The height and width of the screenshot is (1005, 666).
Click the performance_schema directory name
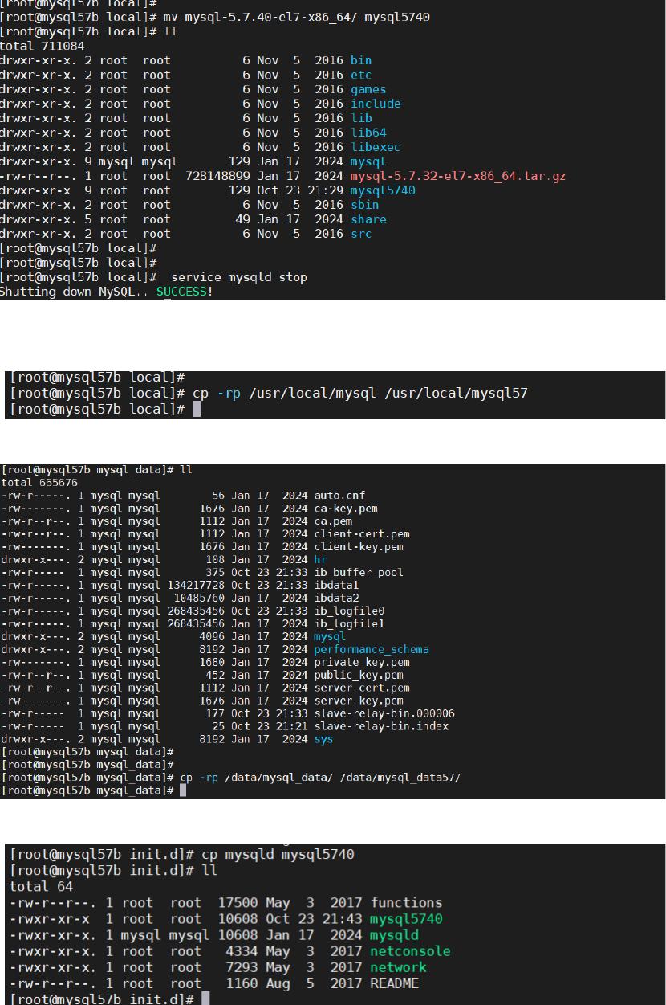point(371,649)
